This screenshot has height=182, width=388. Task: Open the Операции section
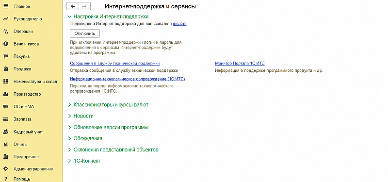click(x=23, y=32)
